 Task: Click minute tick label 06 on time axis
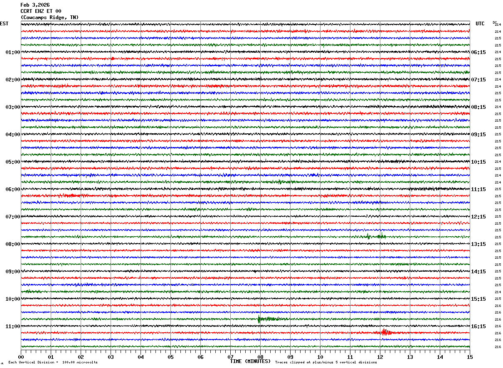[x=200, y=357]
